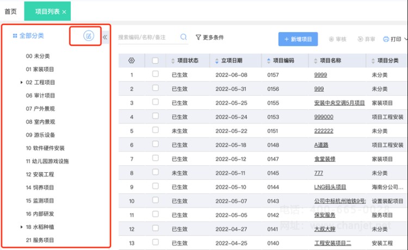Select category 01 家装项目
The height and width of the screenshot is (250, 408).
(40, 70)
